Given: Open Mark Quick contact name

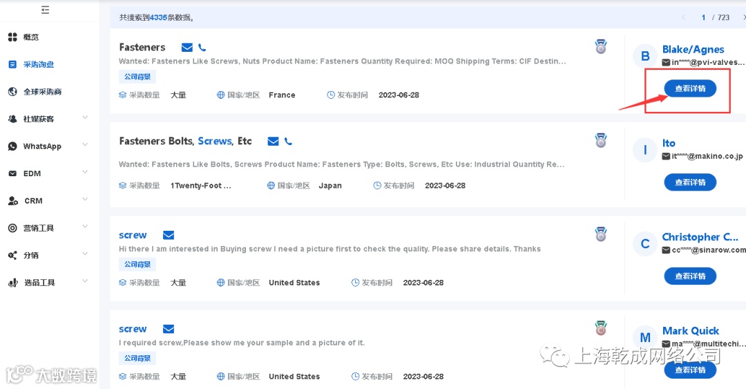Looking at the screenshot, I should tap(691, 331).
